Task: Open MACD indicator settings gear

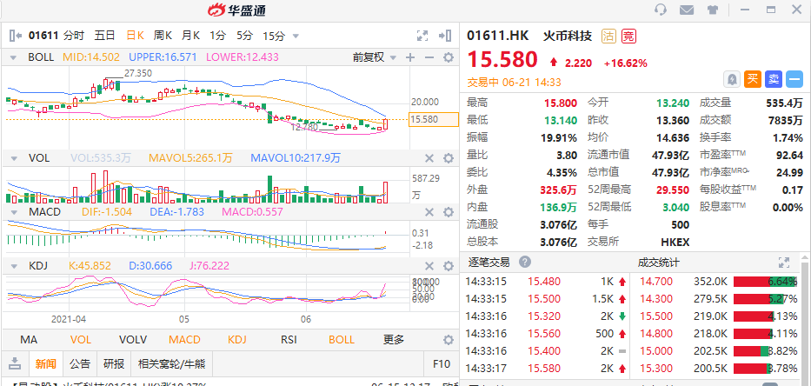Action: (449, 212)
